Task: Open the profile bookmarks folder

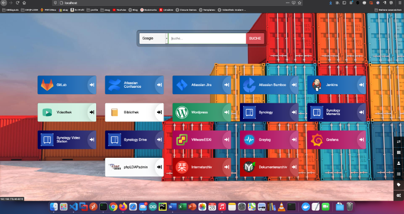Action: tap(92, 10)
